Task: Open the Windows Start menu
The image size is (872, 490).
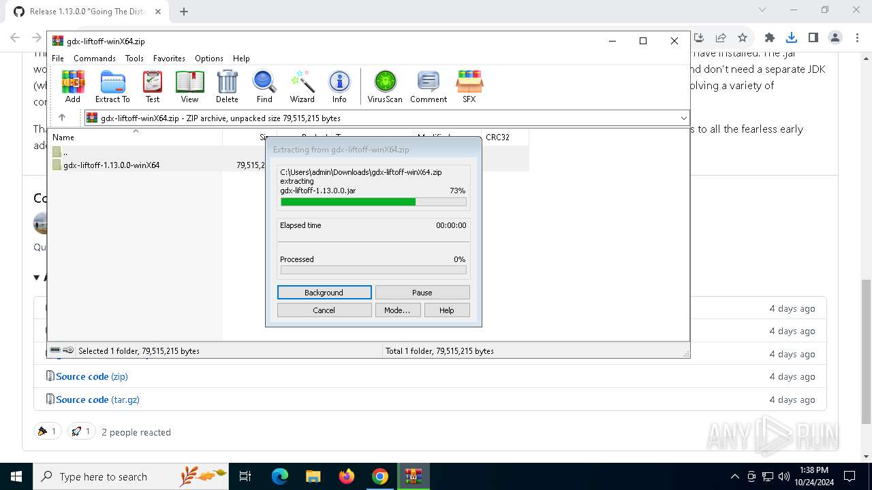Action: pyautogui.click(x=16, y=476)
